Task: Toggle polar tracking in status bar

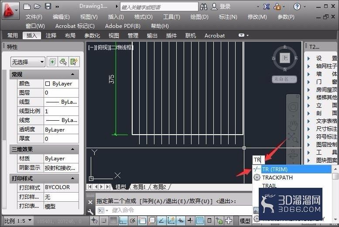Action: click(133, 220)
